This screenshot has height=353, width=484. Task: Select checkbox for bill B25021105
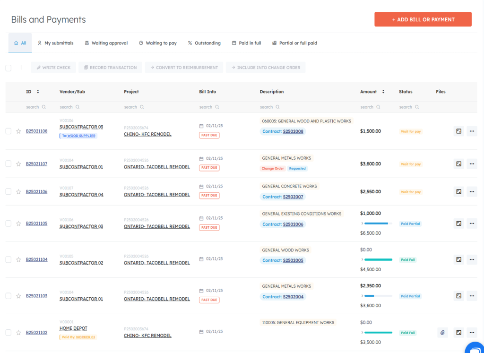click(x=9, y=224)
